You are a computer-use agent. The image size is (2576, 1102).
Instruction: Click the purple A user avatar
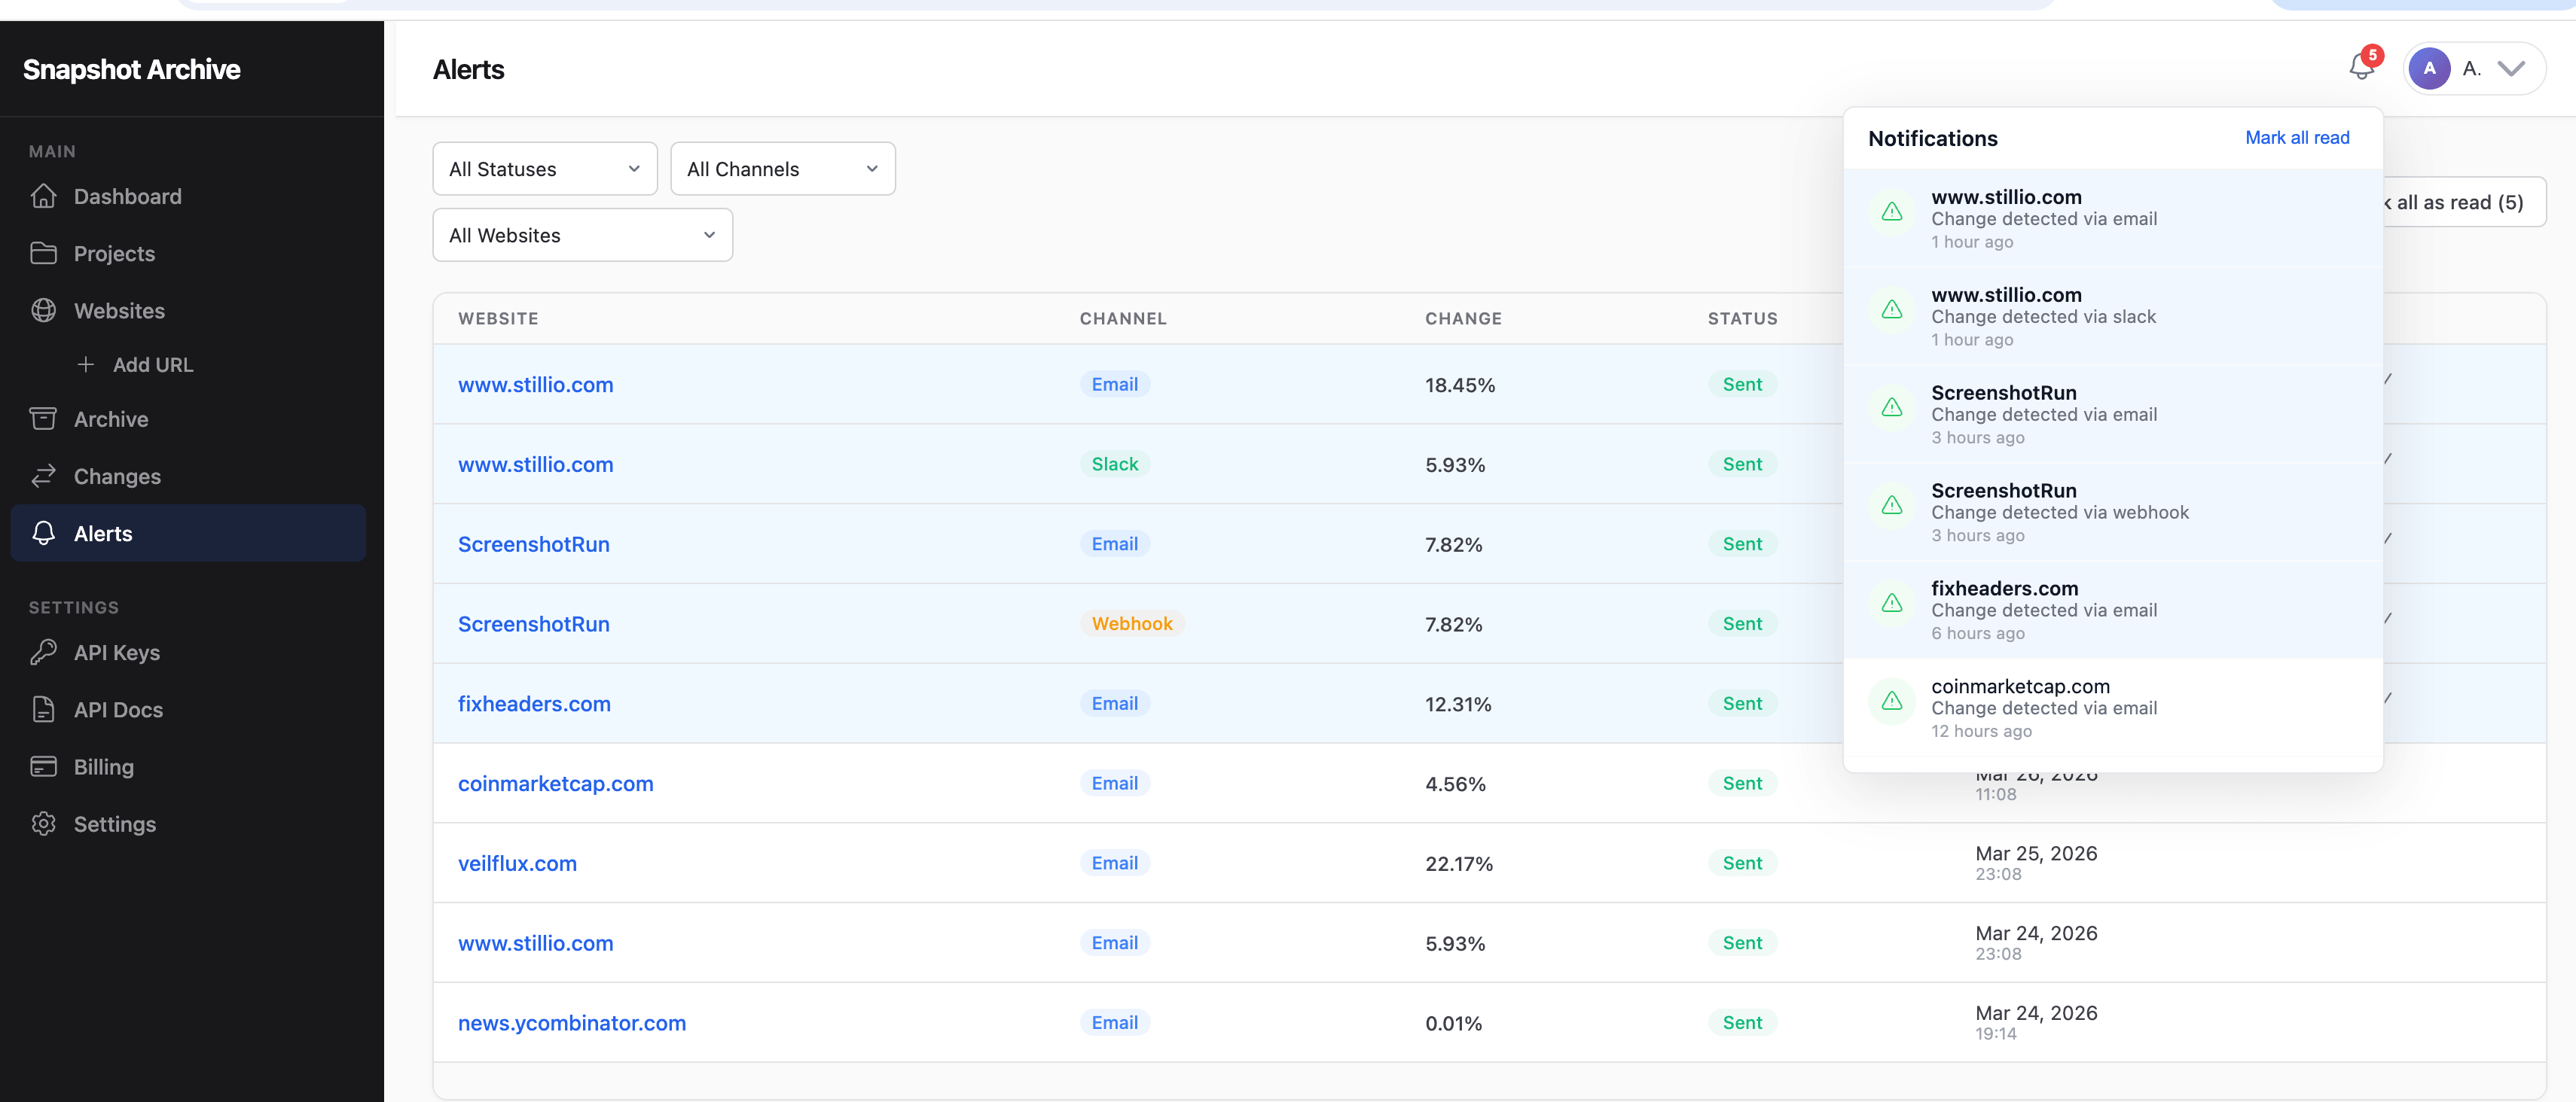[x=2429, y=68]
